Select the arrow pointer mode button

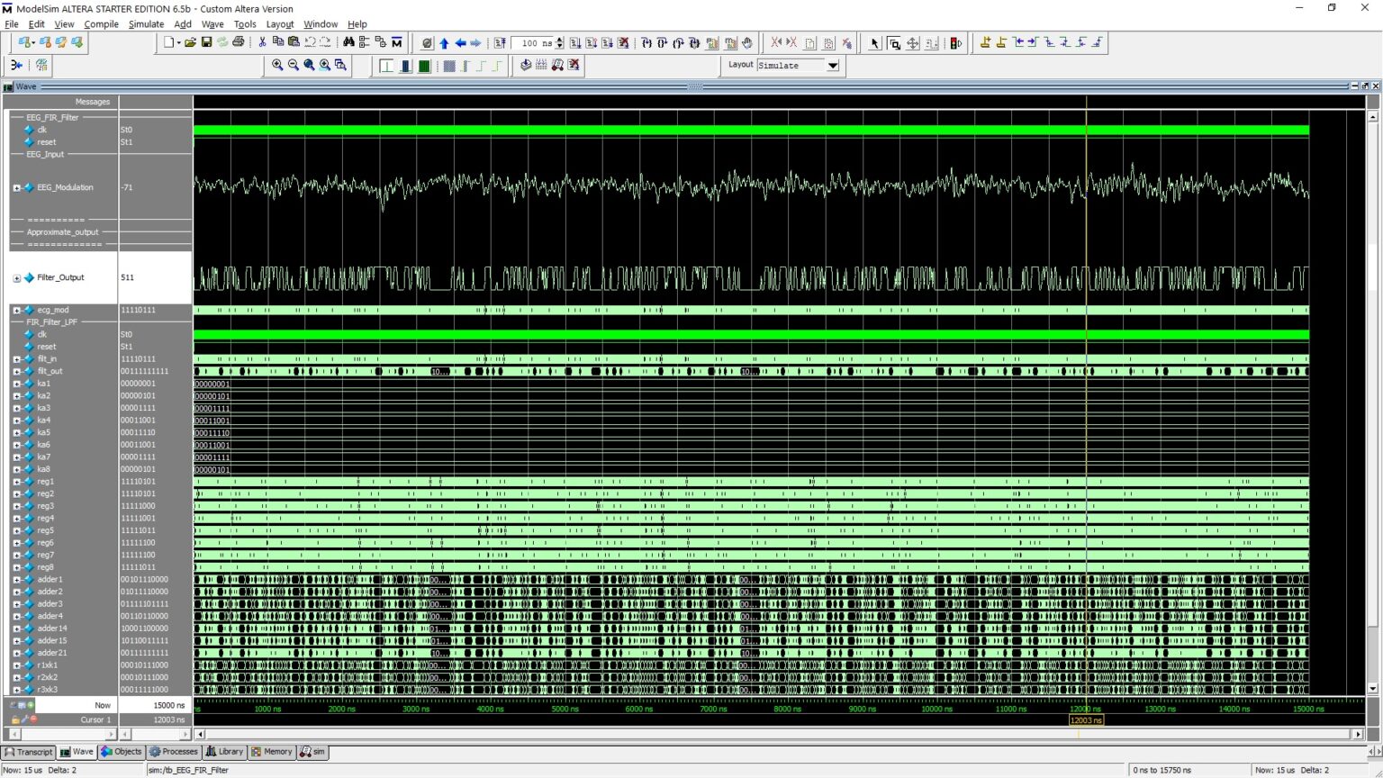click(x=874, y=42)
